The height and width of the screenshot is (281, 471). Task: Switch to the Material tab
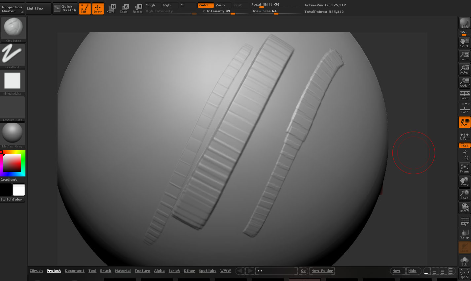coord(123,271)
